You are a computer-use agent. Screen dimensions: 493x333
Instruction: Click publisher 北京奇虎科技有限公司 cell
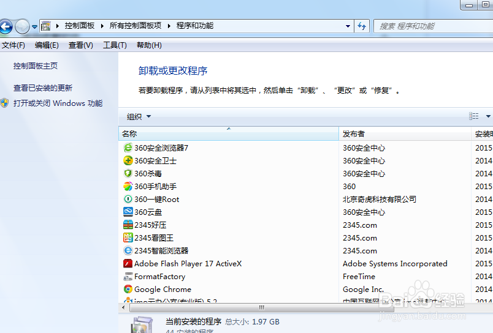[380, 200]
